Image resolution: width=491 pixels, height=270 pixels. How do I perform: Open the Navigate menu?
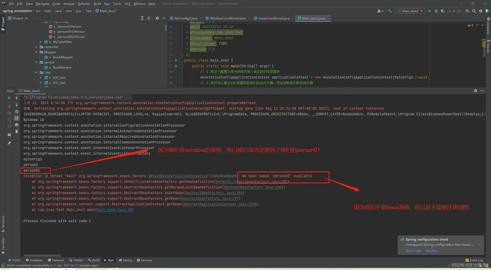42,4
